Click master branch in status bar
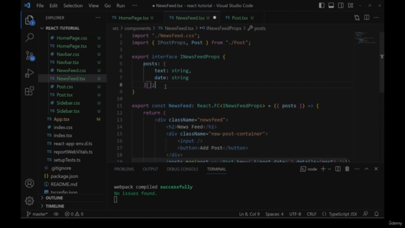This screenshot has width=405, height=228. 37,214
